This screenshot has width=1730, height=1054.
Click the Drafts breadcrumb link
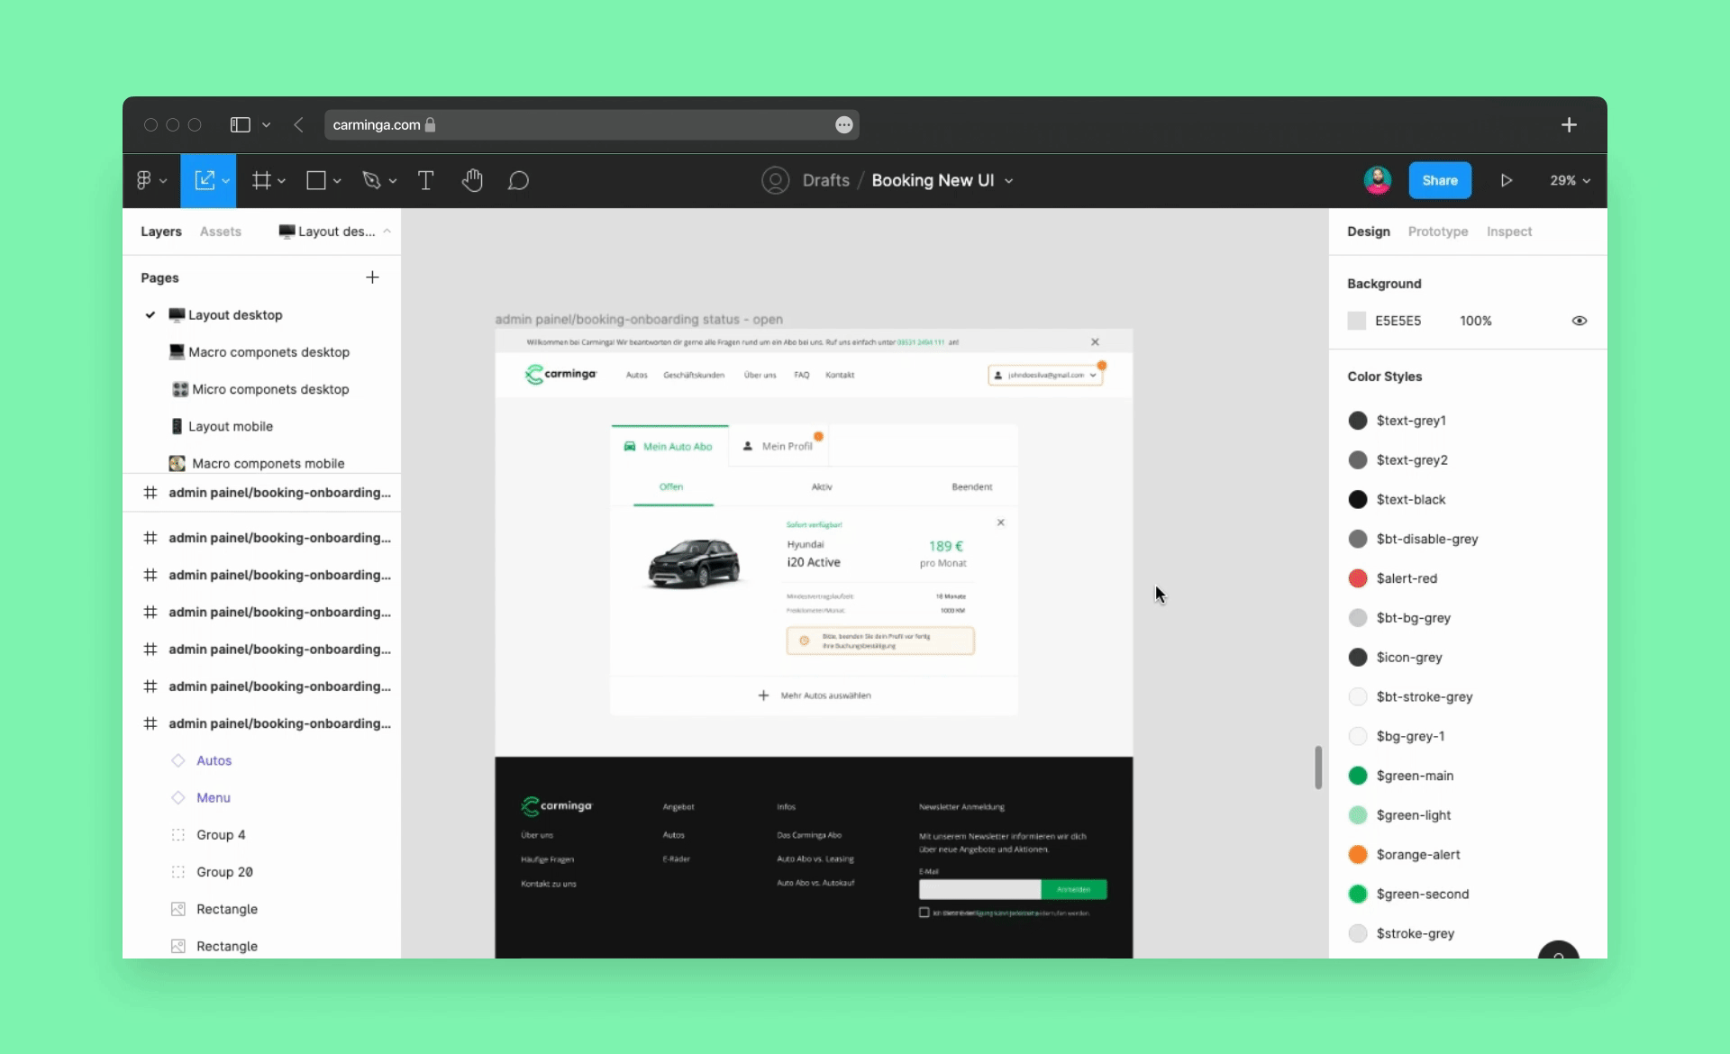(x=825, y=180)
